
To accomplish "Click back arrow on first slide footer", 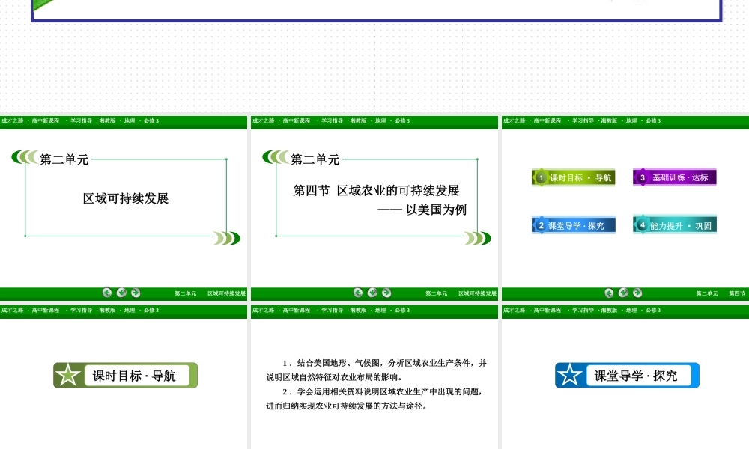I will click(107, 293).
